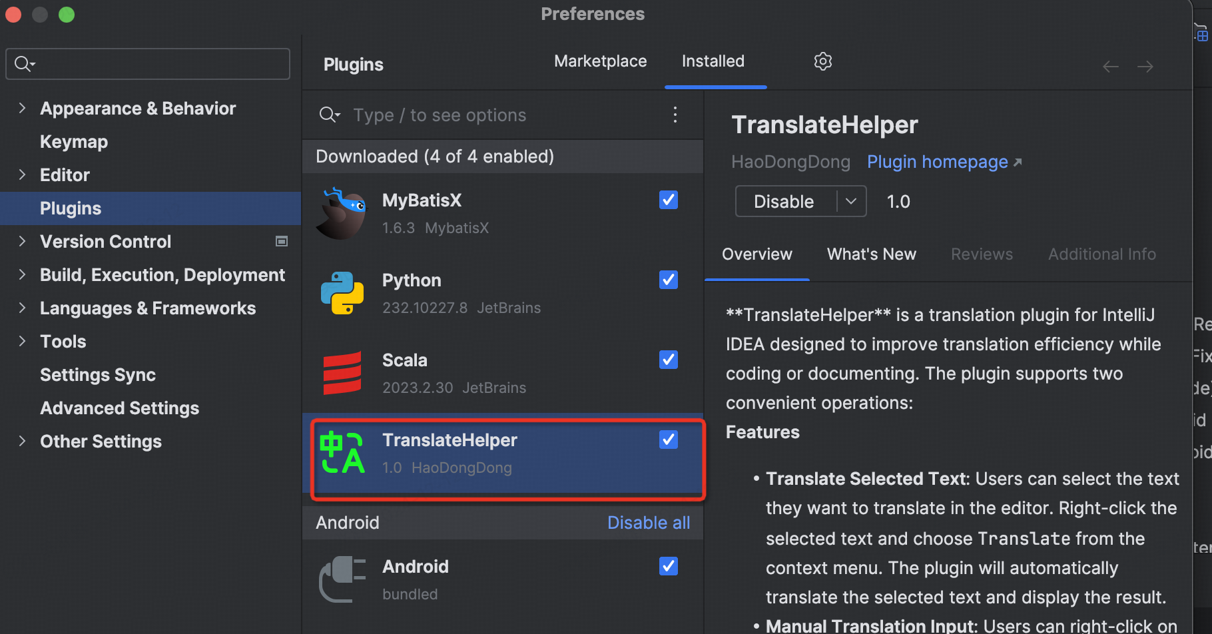The width and height of the screenshot is (1212, 634).
Task: Click the plugin settings gear icon
Action: tap(823, 61)
